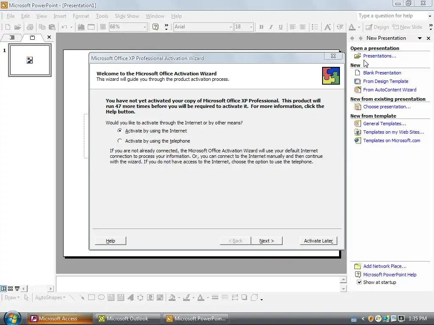Click the Line Style icon
This screenshot has width=434, height=325.
215,297
